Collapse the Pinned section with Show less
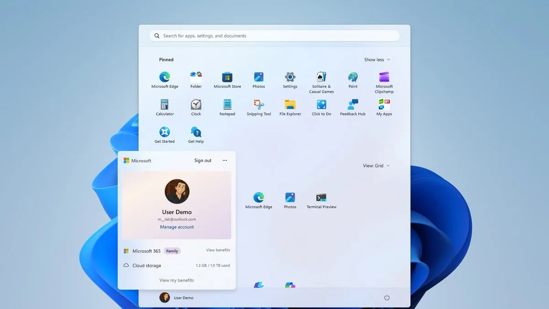This screenshot has height=309, width=549. click(377, 60)
